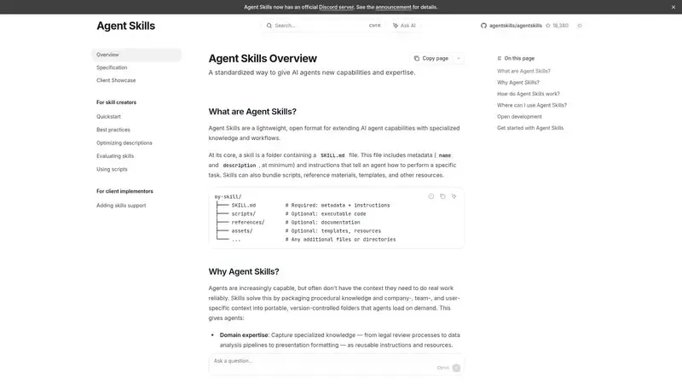Click the Domain expertise bullet text

click(x=244, y=335)
